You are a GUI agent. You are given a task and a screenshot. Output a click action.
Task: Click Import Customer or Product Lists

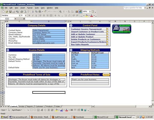click(x=90, y=32)
